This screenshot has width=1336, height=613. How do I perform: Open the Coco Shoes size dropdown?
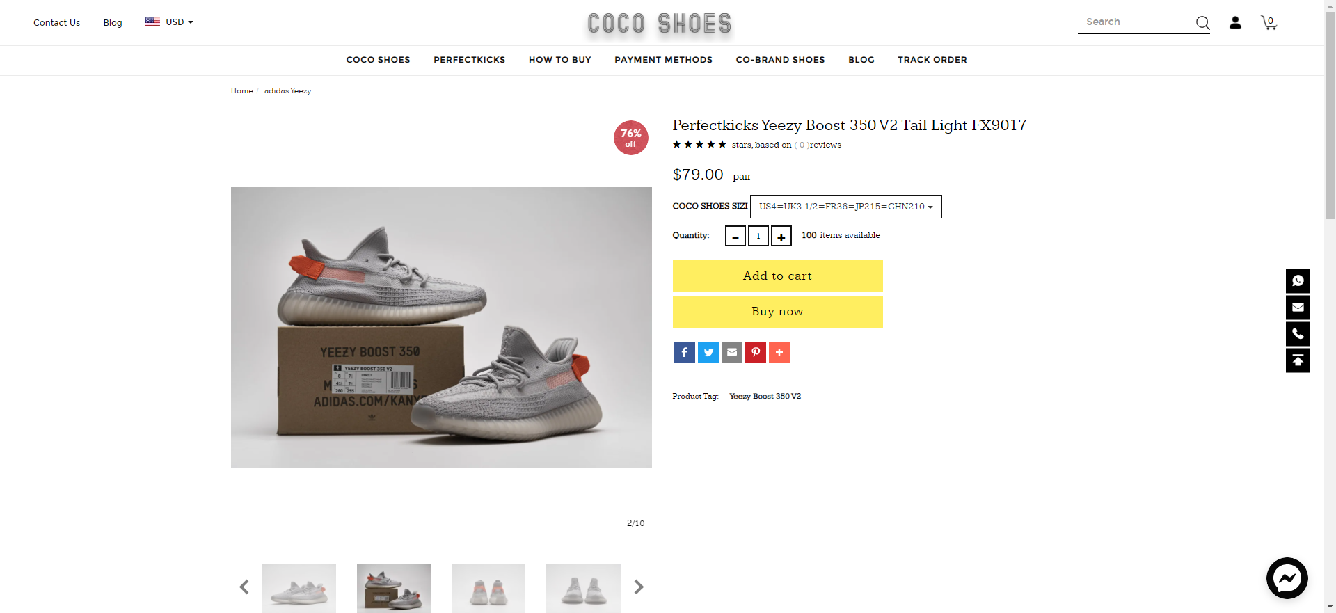(x=846, y=207)
